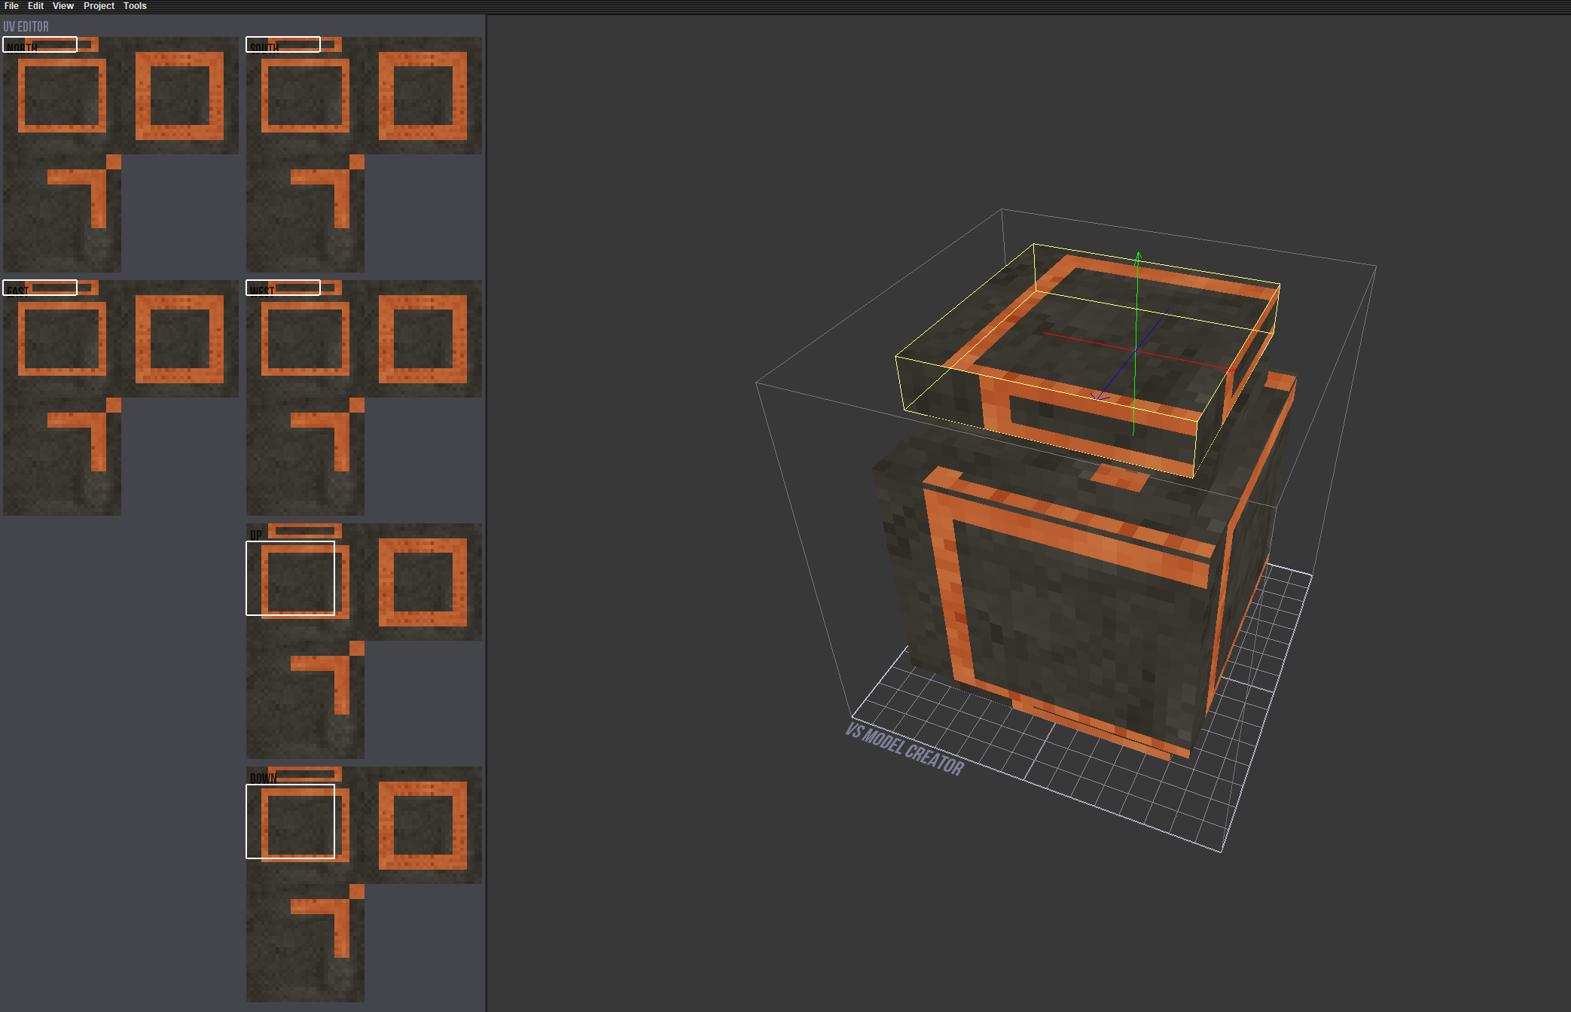Click the red X-axis gizmo line

(1182, 361)
